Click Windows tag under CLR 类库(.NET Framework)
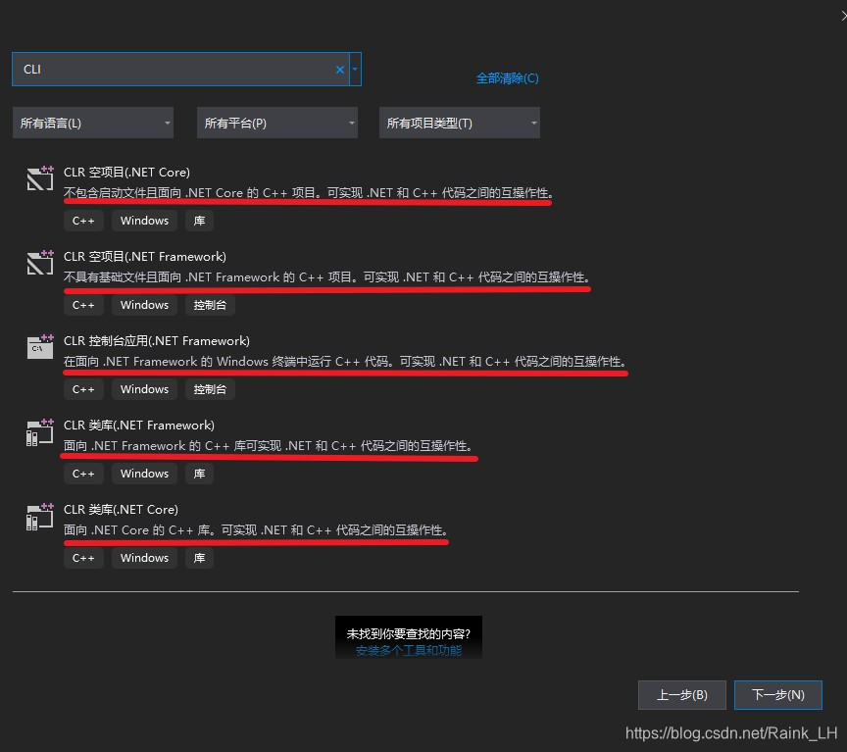This screenshot has height=752, width=847. (144, 474)
